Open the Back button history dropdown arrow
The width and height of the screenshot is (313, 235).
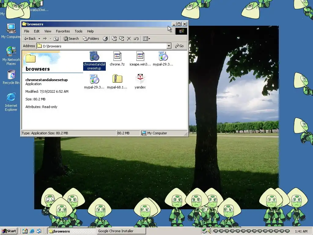pyautogui.click(x=39, y=39)
